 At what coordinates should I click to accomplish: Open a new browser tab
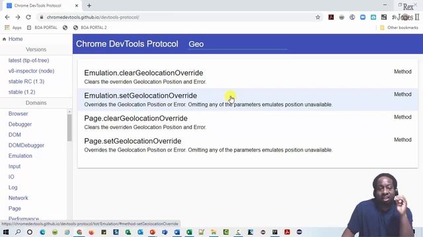(x=89, y=5)
